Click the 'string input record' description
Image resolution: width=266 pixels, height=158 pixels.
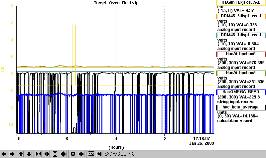pyautogui.click(x=235, y=102)
